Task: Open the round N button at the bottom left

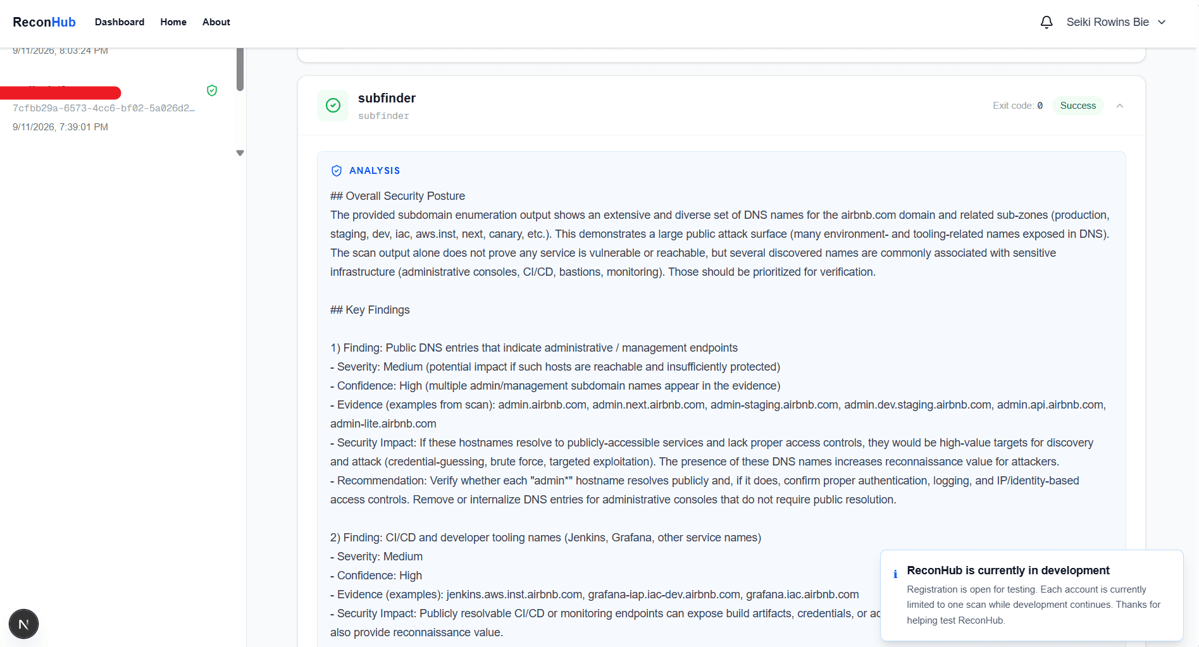Action: pyautogui.click(x=23, y=624)
